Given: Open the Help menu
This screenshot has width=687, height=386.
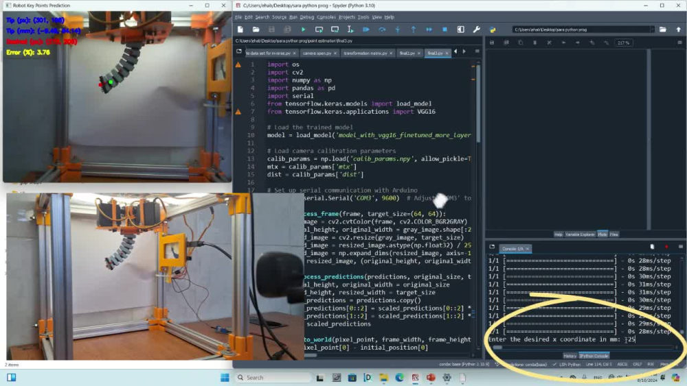Looking at the screenshot, I should point(389,17).
